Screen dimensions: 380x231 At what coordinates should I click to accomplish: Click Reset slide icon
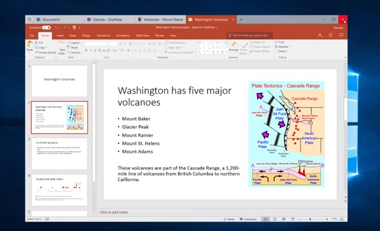pos(69,47)
